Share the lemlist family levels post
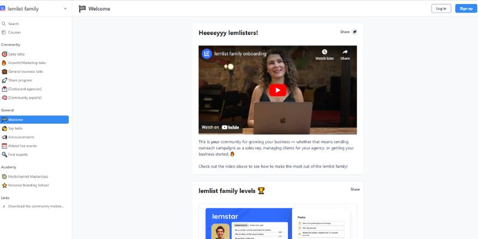This screenshot has height=239, width=478. tap(355, 189)
